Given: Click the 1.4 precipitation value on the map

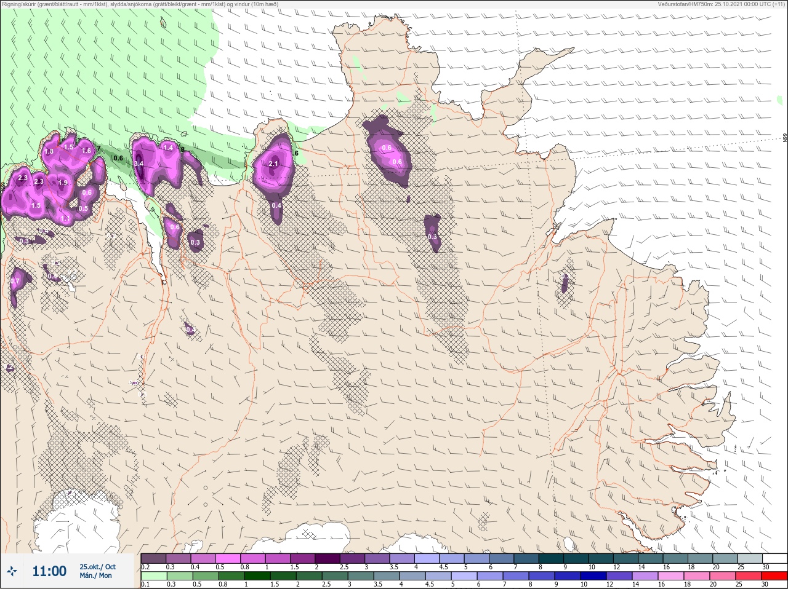Looking at the screenshot, I should tap(168, 148).
